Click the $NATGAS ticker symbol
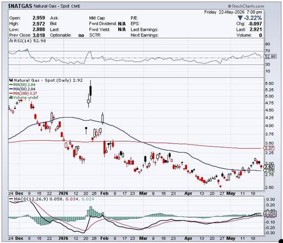Image resolution: width=283 pixels, height=243 pixels. pos(20,6)
